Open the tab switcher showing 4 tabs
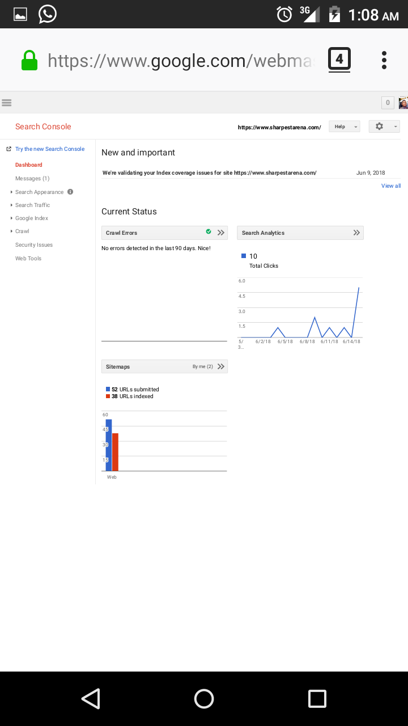 339,60
